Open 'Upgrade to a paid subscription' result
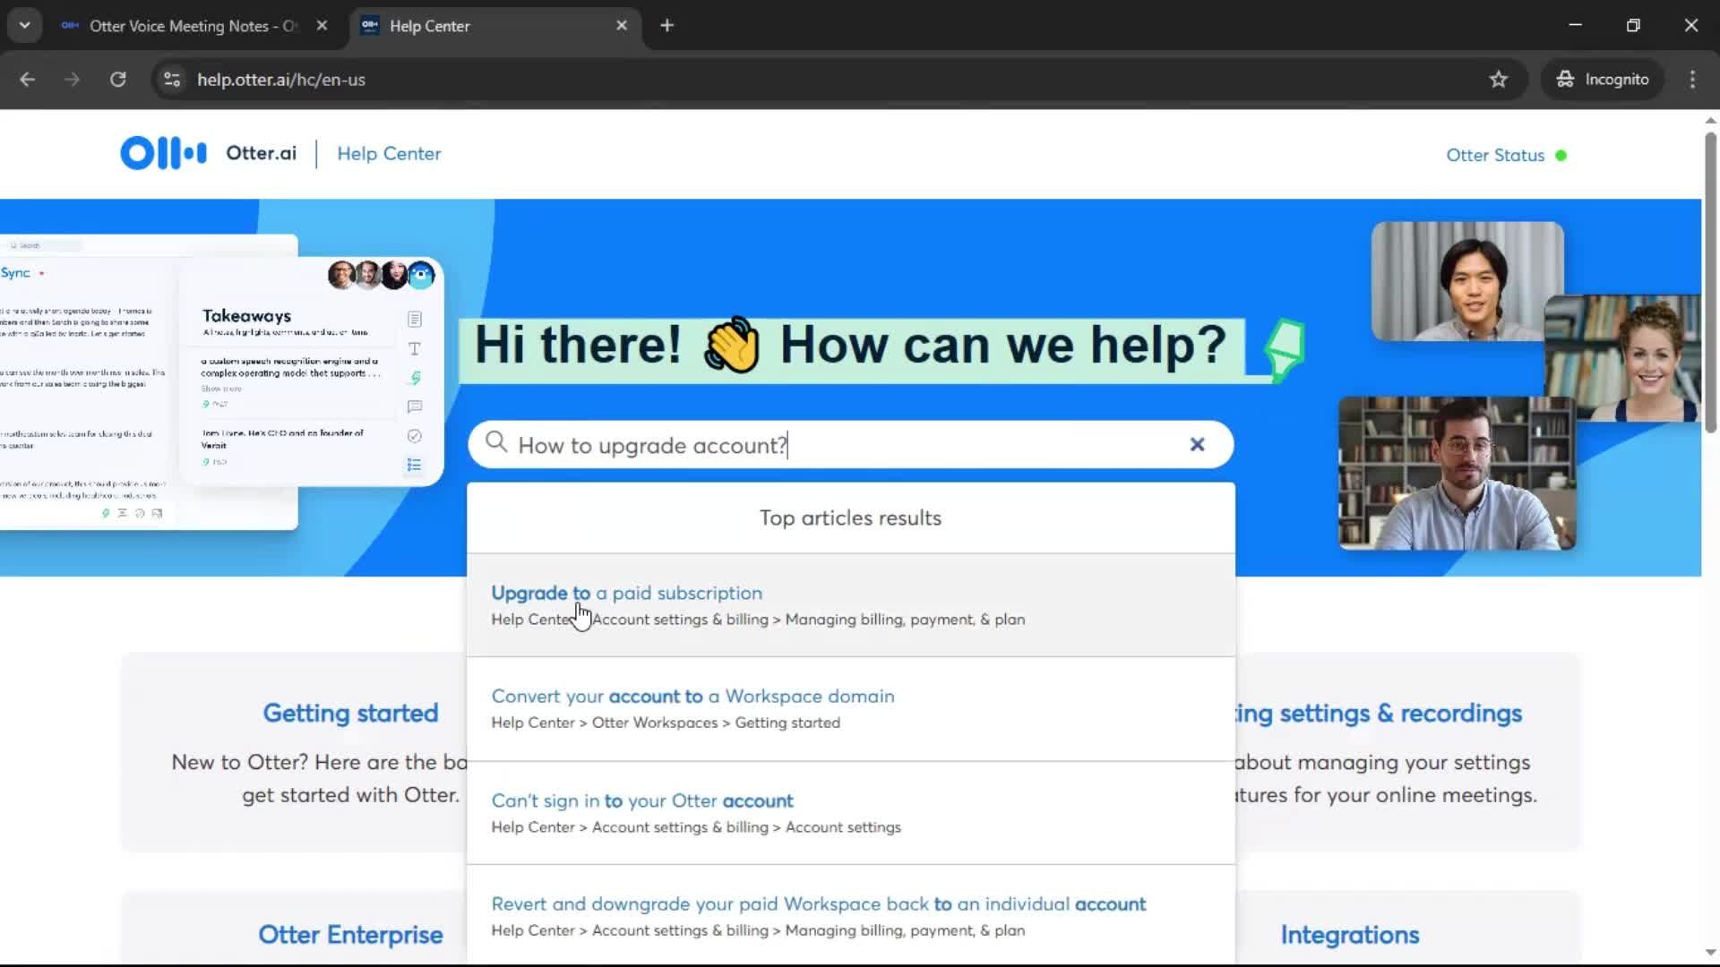 coord(626,593)
